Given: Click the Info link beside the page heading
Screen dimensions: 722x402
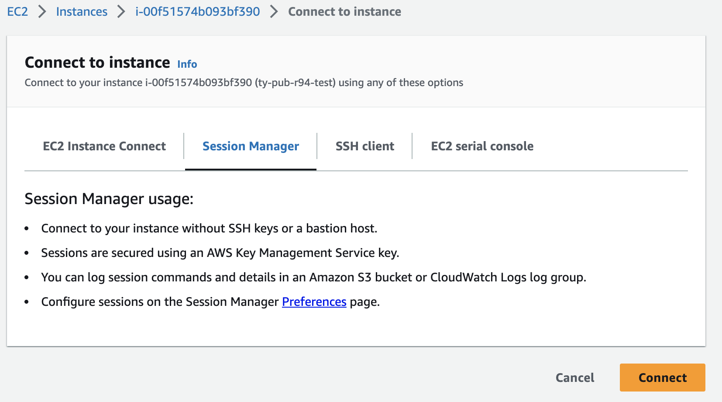Looking at the screenshot, I should [x=186, y=64].
